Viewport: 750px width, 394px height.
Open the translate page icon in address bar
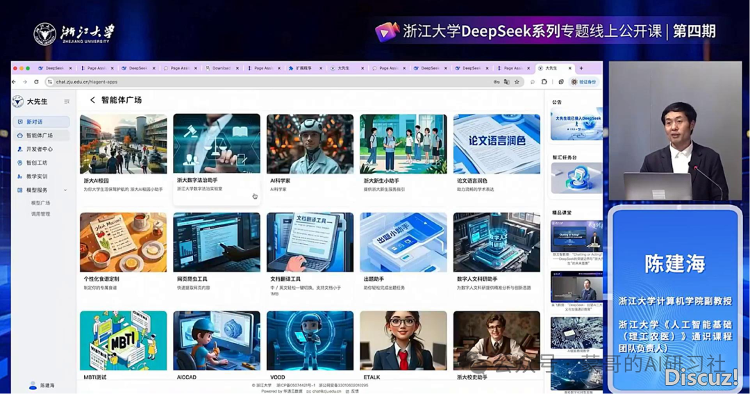(506, 82)
